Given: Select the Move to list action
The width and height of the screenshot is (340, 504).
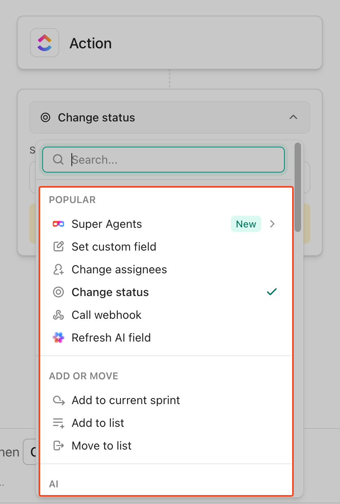Looking at the screenshot, I should (101, 446).
